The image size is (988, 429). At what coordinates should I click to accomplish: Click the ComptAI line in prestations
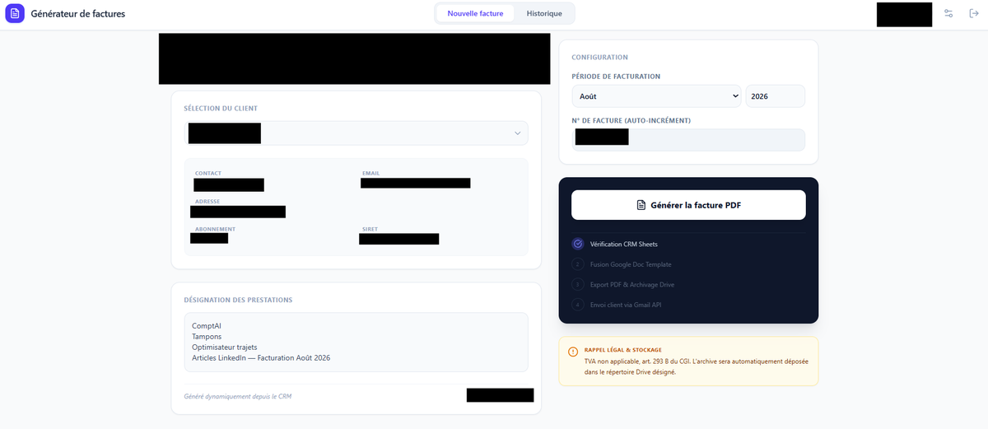pyautogui.click(x=207, y=326)
